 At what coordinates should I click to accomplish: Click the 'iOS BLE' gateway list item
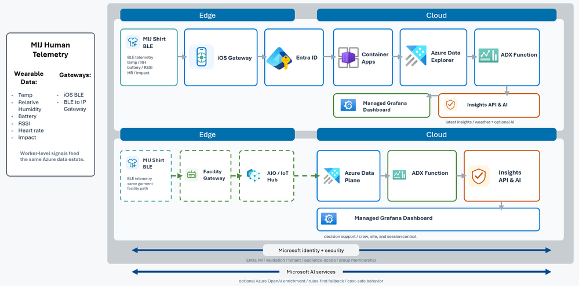point(74,95)
